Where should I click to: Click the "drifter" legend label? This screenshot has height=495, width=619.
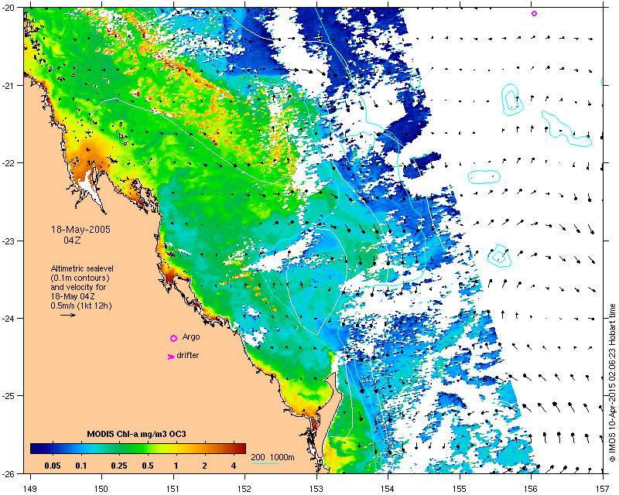pos(188,355)
